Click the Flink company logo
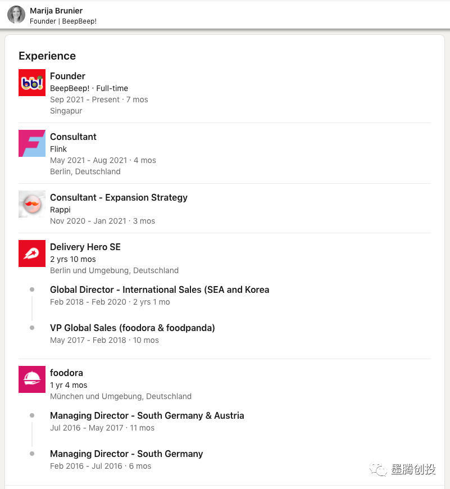The width and height of the screenshot is (450, 489). pos(32,143)
